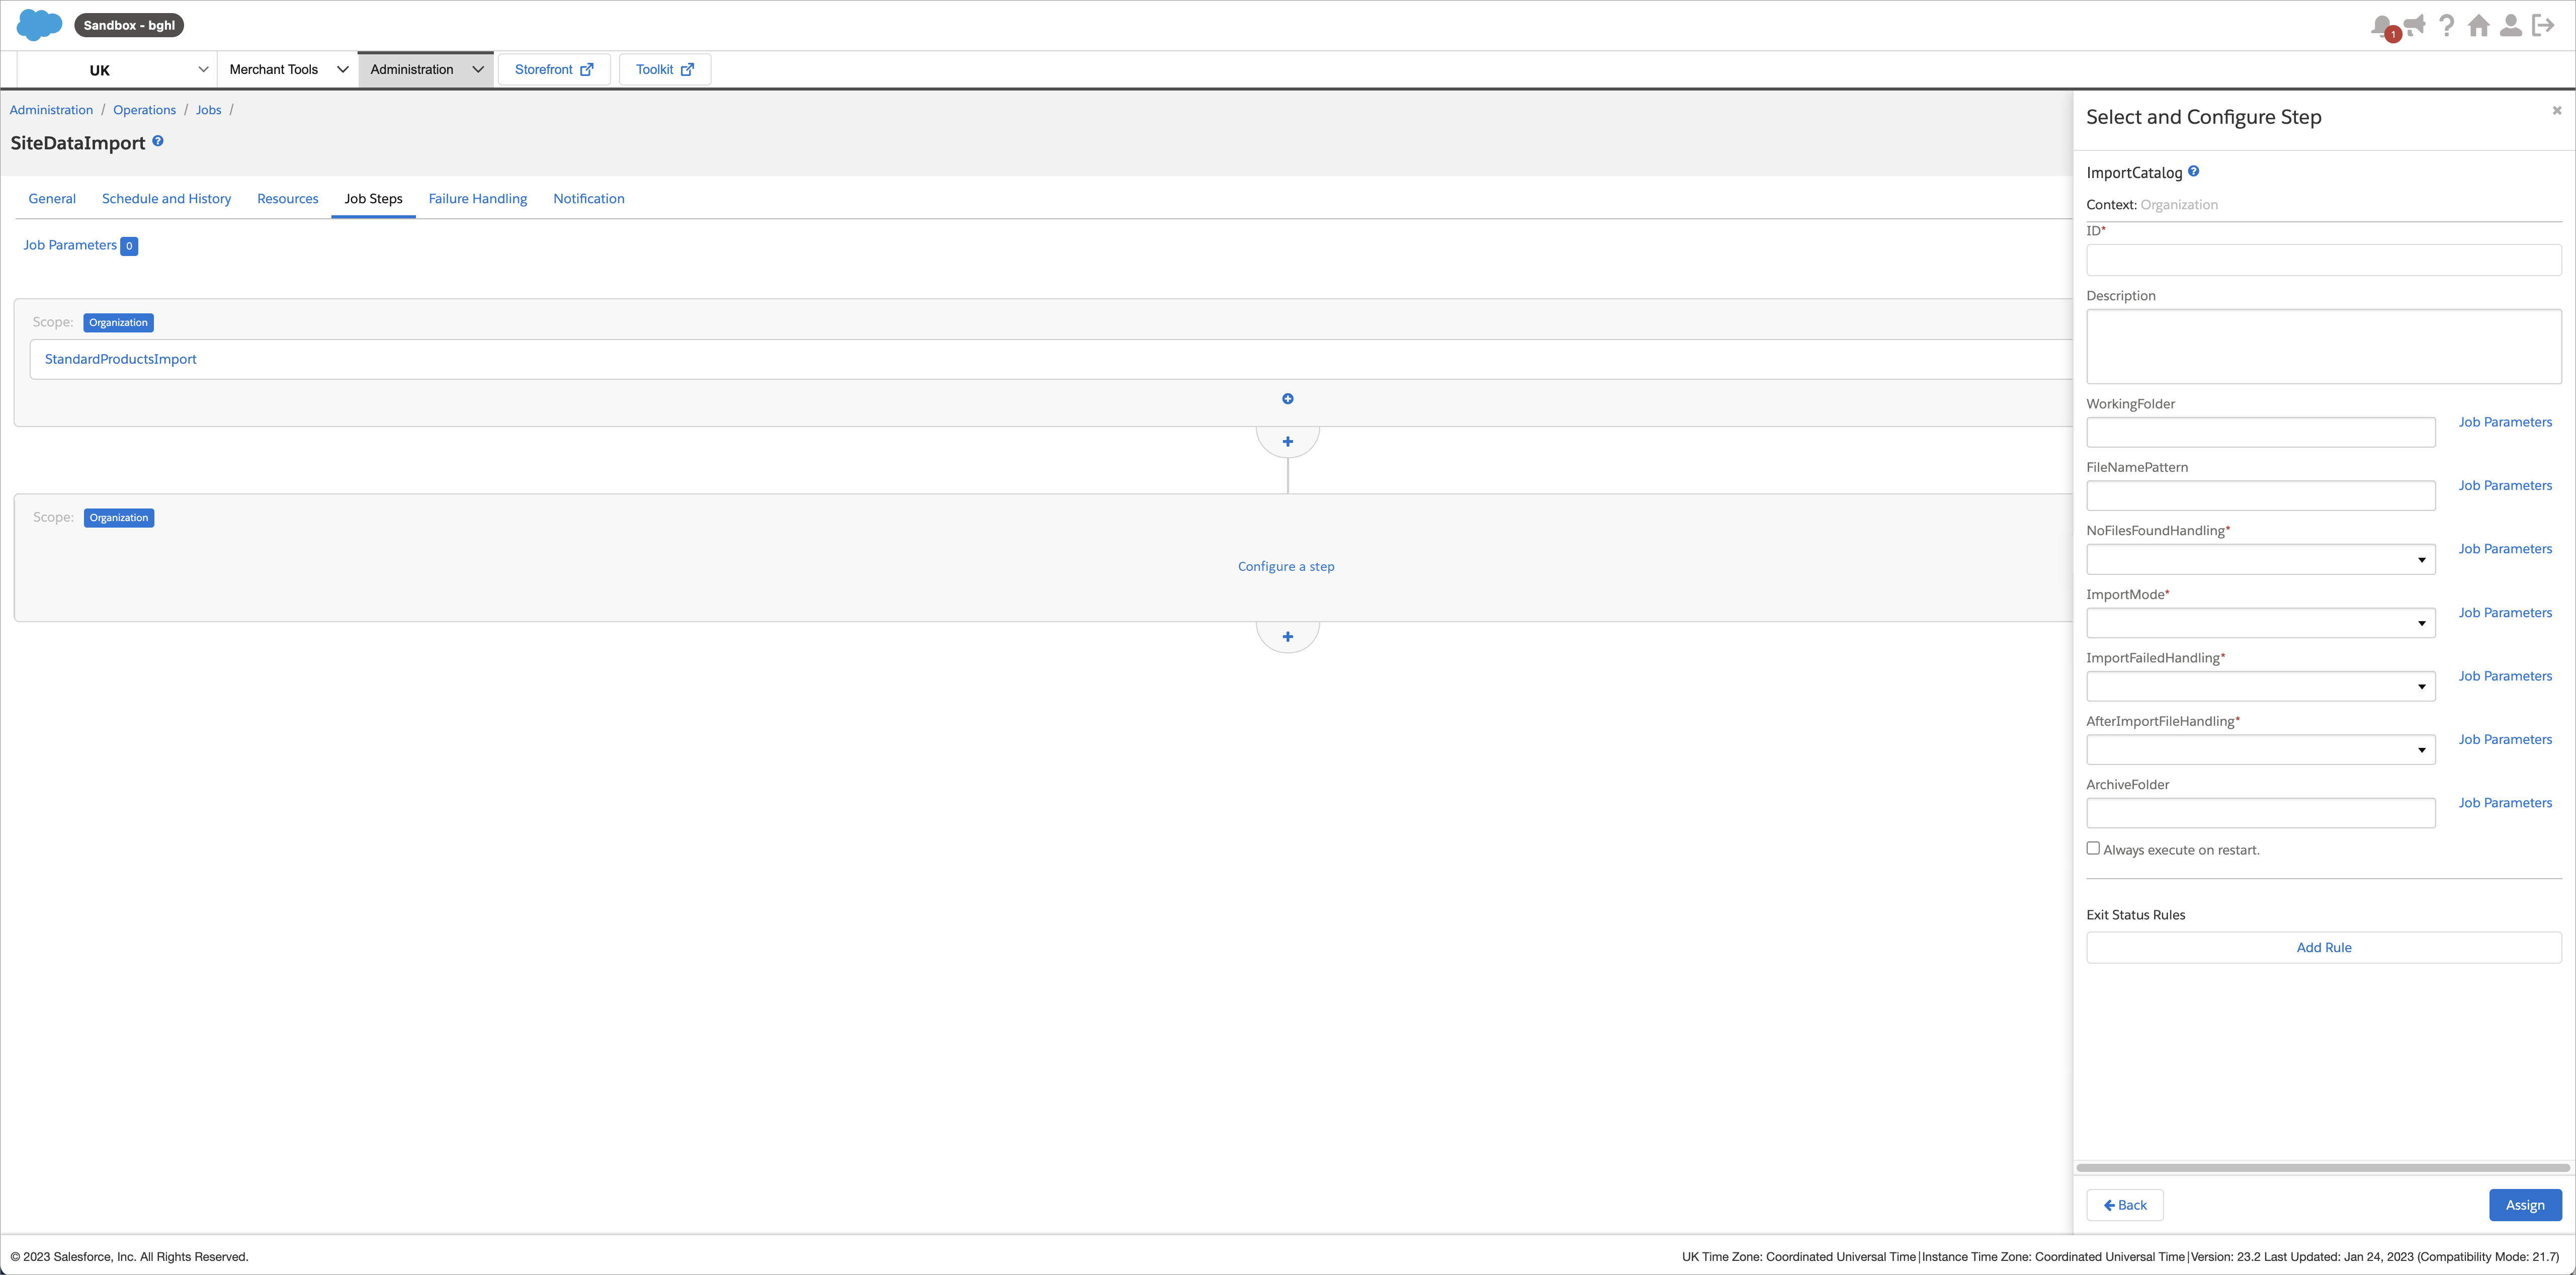Focus the ID input field
Viewport: 2576px width, 1275px height.
2324,260
